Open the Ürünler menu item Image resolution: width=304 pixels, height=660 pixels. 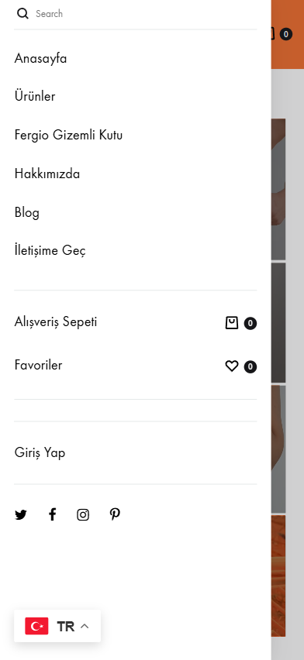click(35, 96)
